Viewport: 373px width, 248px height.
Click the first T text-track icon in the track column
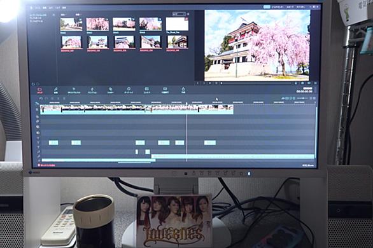click(x=38, y=138)
